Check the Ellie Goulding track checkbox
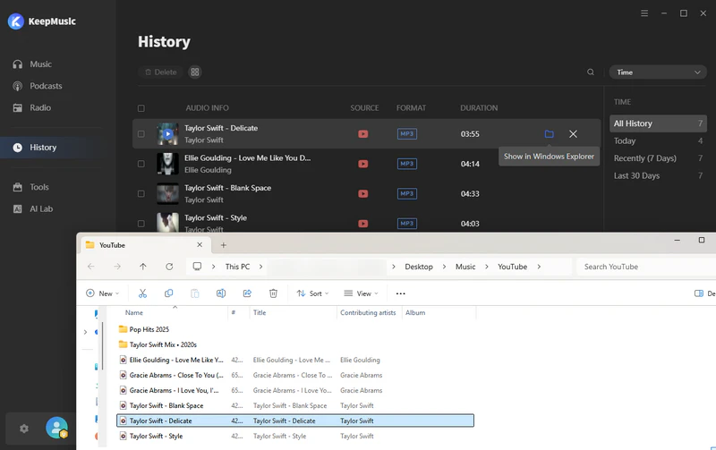Screen dimensions: 716x450 pyautogui.click(x=141, y=164)
